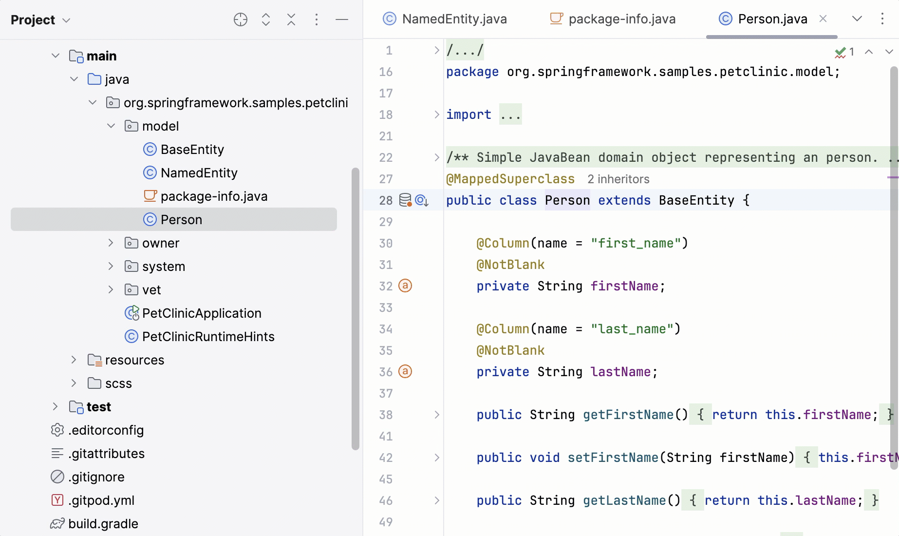Click the 2 inheritors link above Person class
The height and width of the screenshot is (536, 899).
618,179
